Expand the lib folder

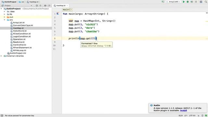(5, 14)
